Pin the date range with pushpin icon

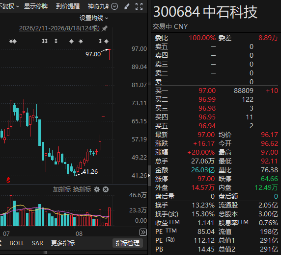pyautogui.click(x=105, y=28)
